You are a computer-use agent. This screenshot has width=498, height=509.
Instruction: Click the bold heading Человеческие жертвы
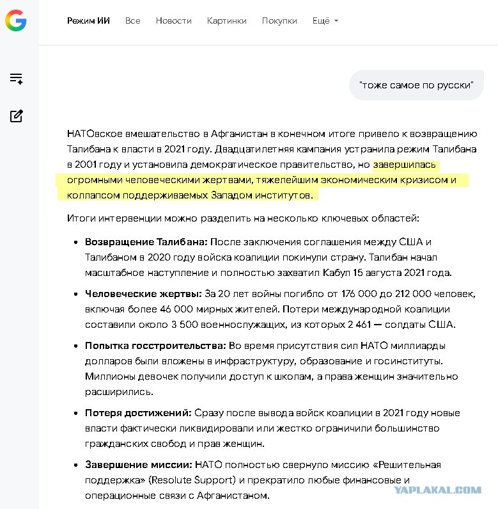tap(143, 294)
